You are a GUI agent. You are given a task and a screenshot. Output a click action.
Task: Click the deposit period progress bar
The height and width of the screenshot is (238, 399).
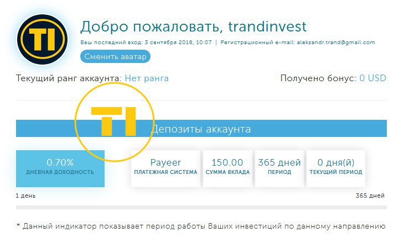[x=201, y=207]
